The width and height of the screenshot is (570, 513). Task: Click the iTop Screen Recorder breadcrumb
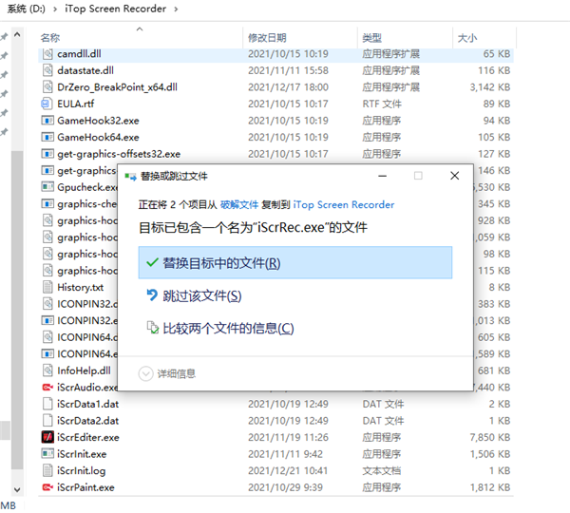pos(115,9)
